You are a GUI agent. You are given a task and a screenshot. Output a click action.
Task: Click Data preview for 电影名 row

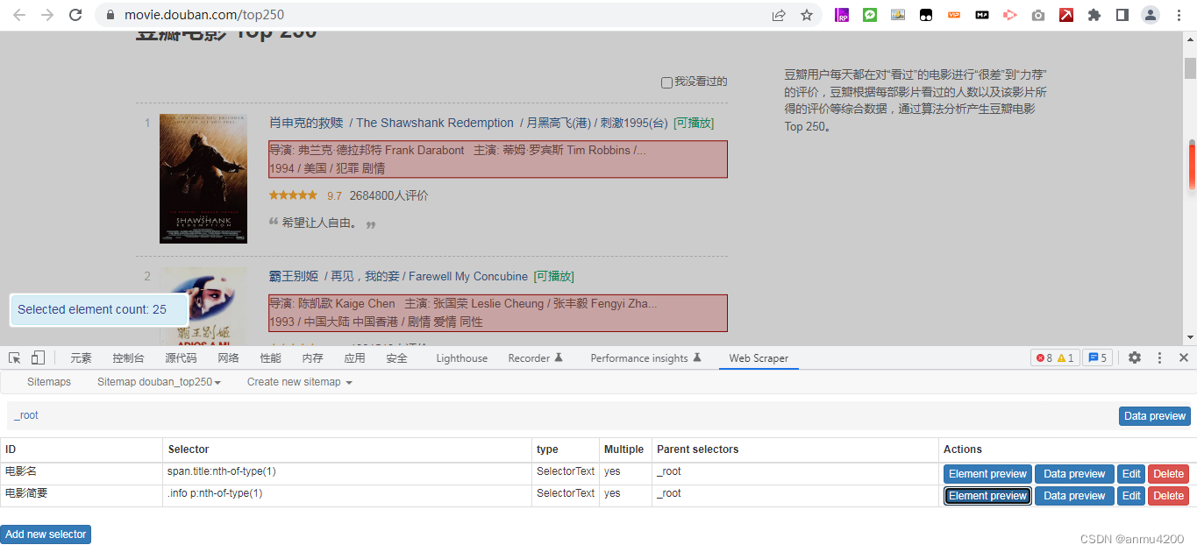click(x=1074, y=474)
